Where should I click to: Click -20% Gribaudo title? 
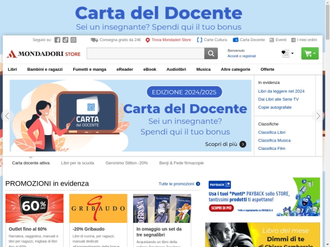(x=89, y=229)
